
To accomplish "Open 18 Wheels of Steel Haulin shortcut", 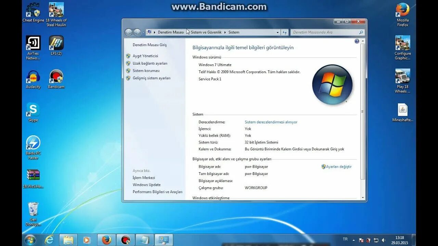I will (x=56, y=15).
